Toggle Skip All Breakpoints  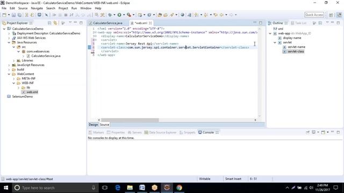[x=46, y=15]
